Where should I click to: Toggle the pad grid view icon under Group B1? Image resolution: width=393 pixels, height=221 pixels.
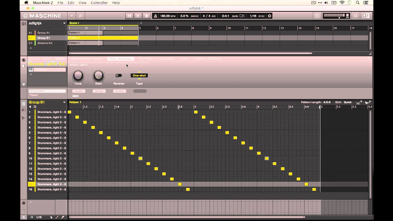click(35, 107)
